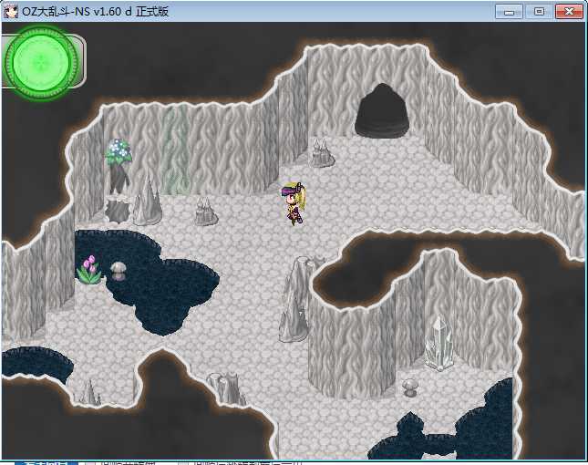Viewport: 588px width, 465px height.
Task: Click the mushroom beside the pink tulips
Action: click(119, 269)
